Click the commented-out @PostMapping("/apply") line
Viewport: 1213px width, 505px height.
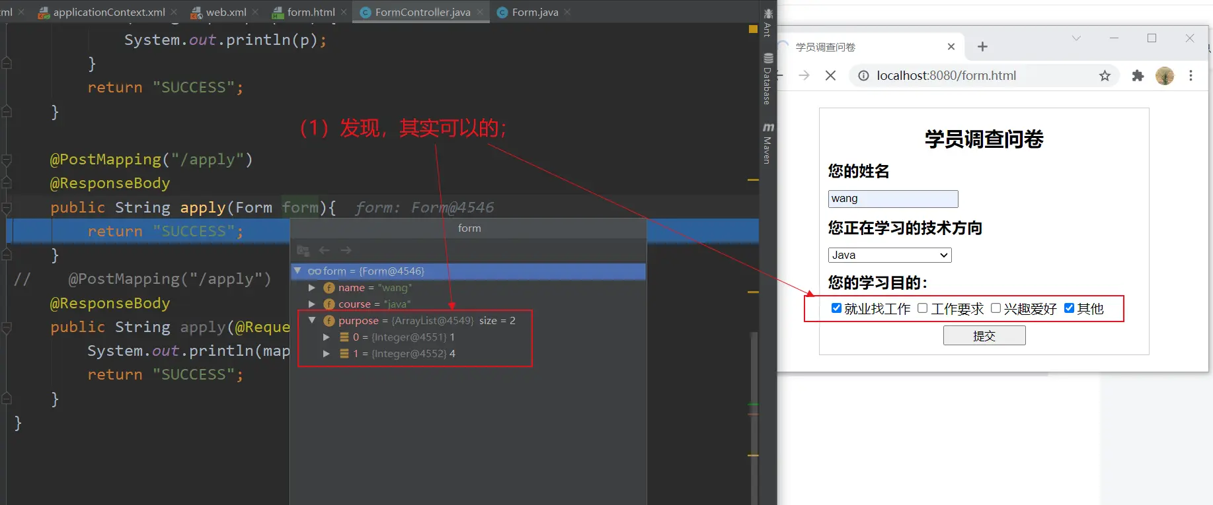143,279
